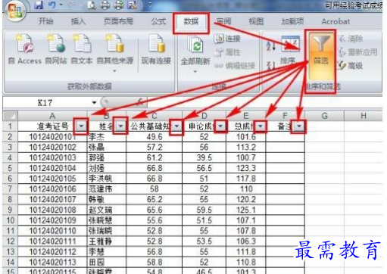Click the 全部刷新 refresh icon

(x=195, y=51)
